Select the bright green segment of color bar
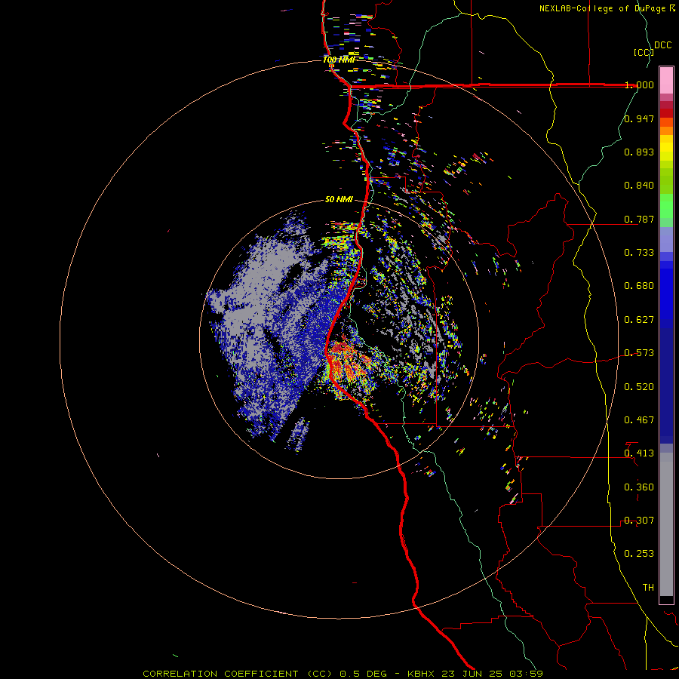Viewport: 679px width, 679px height. (666, 206)
